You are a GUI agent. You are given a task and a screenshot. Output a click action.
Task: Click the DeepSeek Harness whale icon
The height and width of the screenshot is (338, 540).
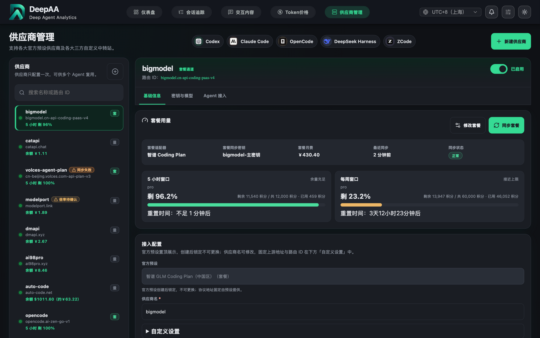[x=327, y=41]
